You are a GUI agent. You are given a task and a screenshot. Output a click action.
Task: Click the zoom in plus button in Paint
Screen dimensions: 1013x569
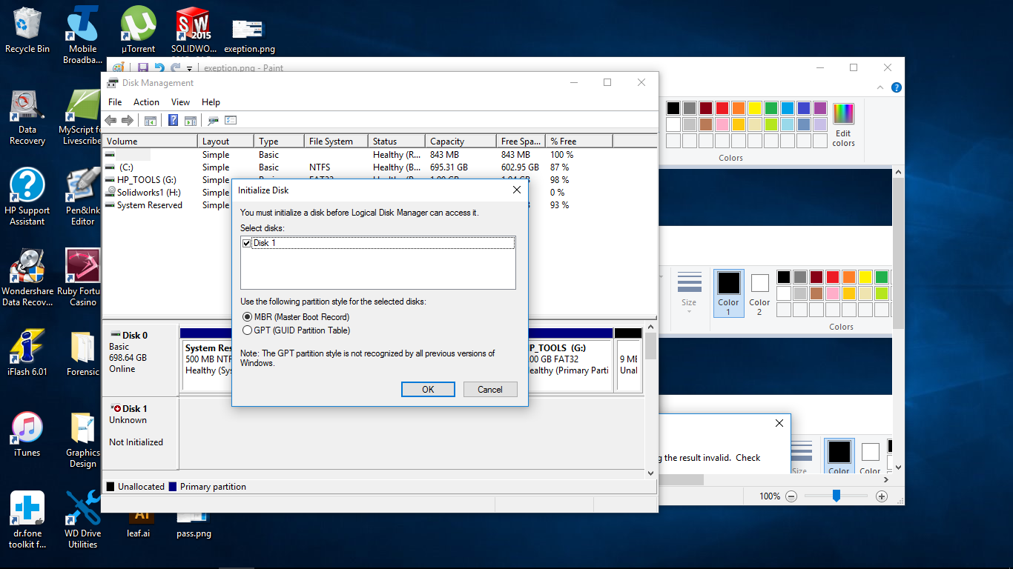tap(882, 496)
